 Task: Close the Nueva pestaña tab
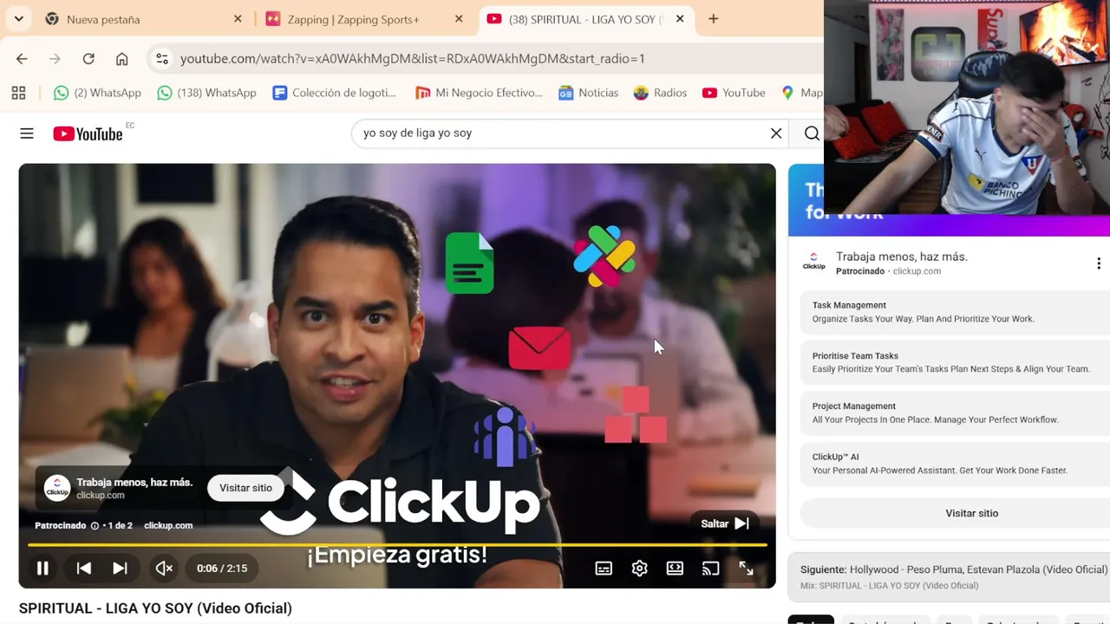[x=238, y=19]
